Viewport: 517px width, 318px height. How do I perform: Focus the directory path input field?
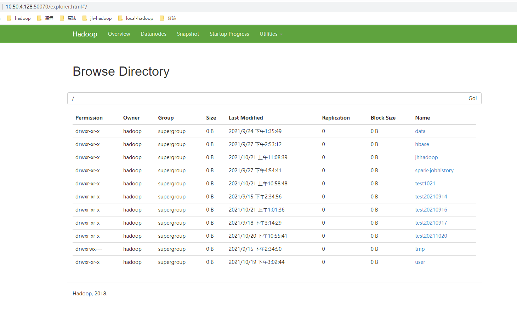[x=266, y=98]
